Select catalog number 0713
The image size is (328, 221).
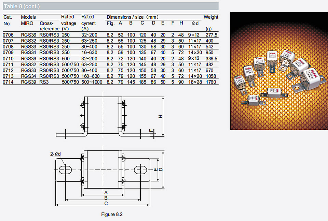(8, 76)
